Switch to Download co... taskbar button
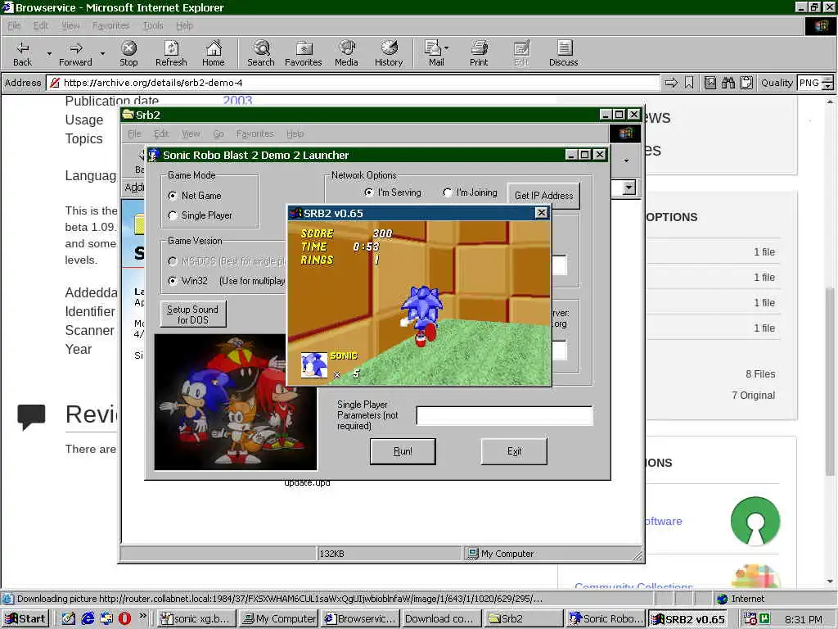This screenshot has height=629, width=838. pos(441,618)
